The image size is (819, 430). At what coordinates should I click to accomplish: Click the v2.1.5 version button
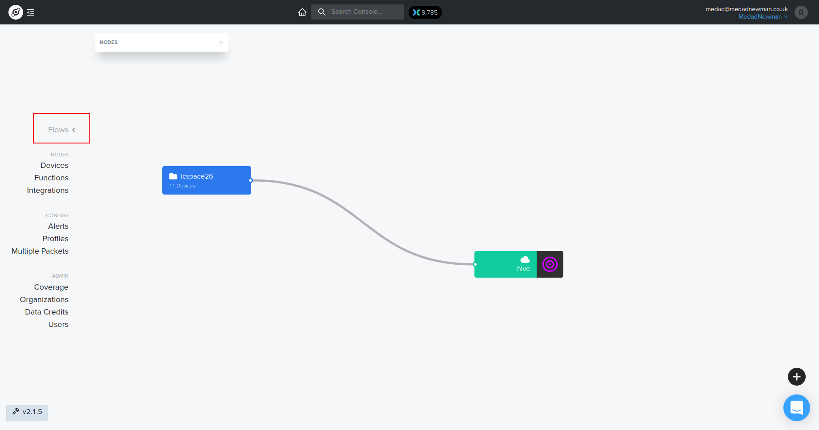click(27, 413)
